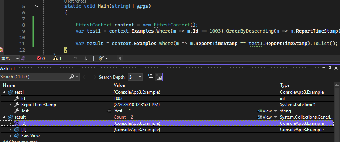The width and height of the screenshot is (340, 142).
Task: Click the ToList call on line 11
Action: point(322,44)
